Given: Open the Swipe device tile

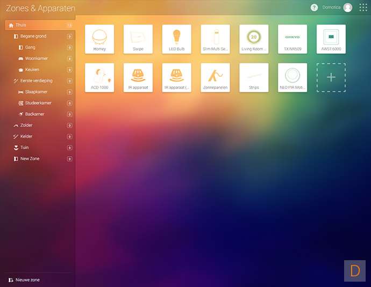Looking at the screenshot, I should pyautogui.click(x=138, y=39).
